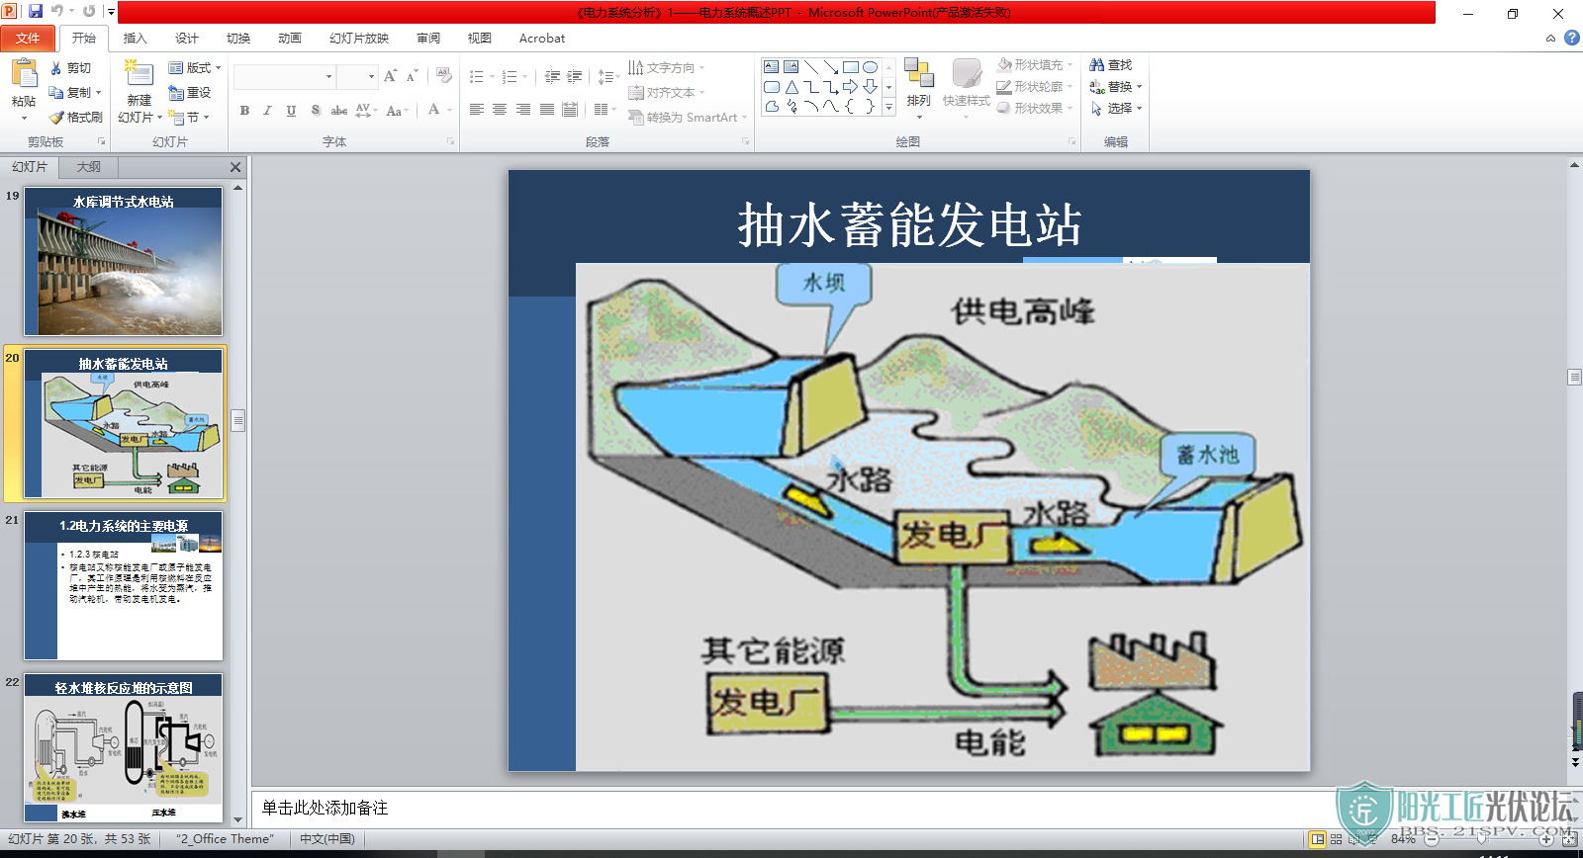
Task: Toggle Underline formatting
Action: pyautogui.click(x=291, y=111)
